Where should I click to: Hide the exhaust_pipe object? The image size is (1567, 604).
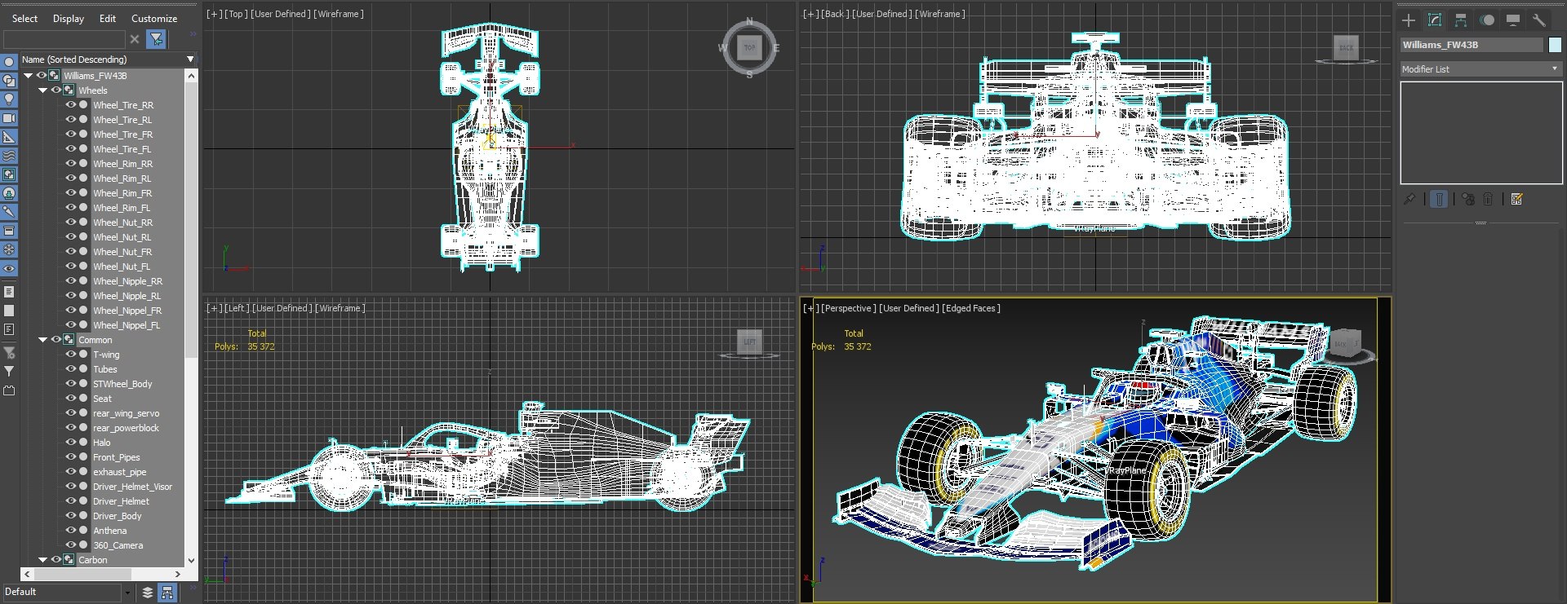tap(70, 472)
